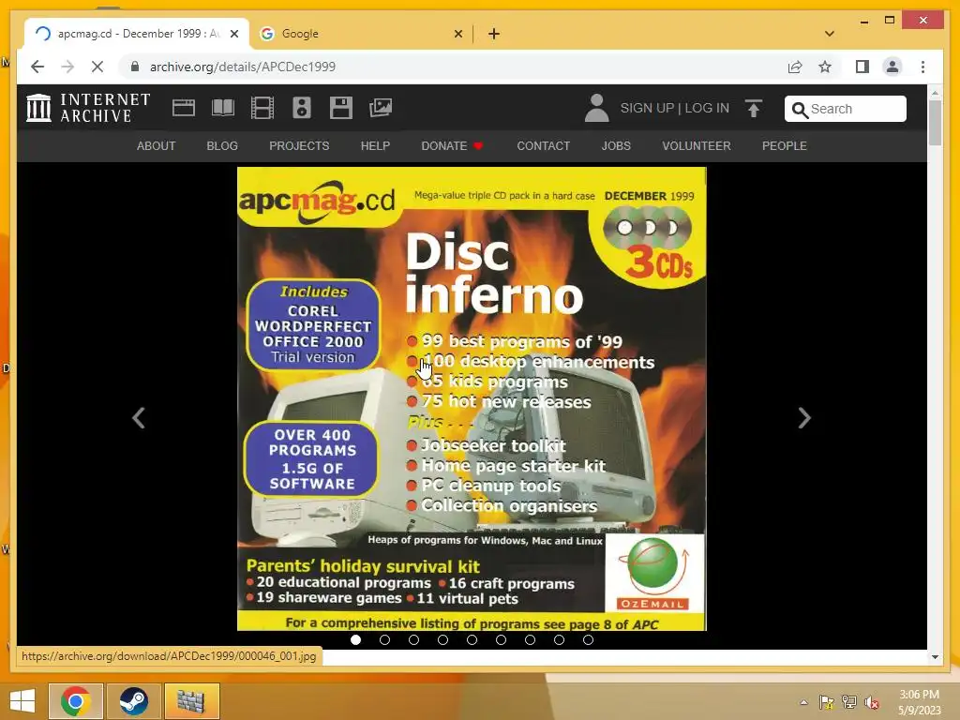
Task: Open the CONTACT link
Action: coord(544,145)
